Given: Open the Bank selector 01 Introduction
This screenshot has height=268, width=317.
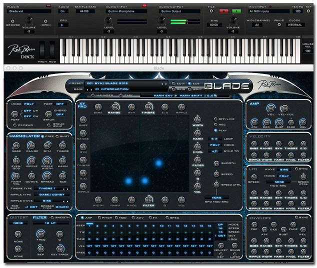Looking at the screenshot, I should pyautogui.click(x=126, y=89).
